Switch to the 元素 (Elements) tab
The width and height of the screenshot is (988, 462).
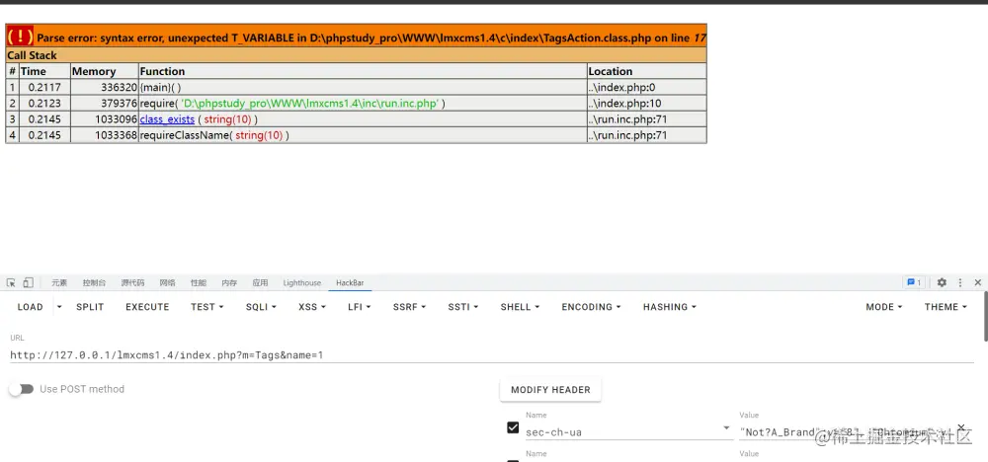pos(59,283)
